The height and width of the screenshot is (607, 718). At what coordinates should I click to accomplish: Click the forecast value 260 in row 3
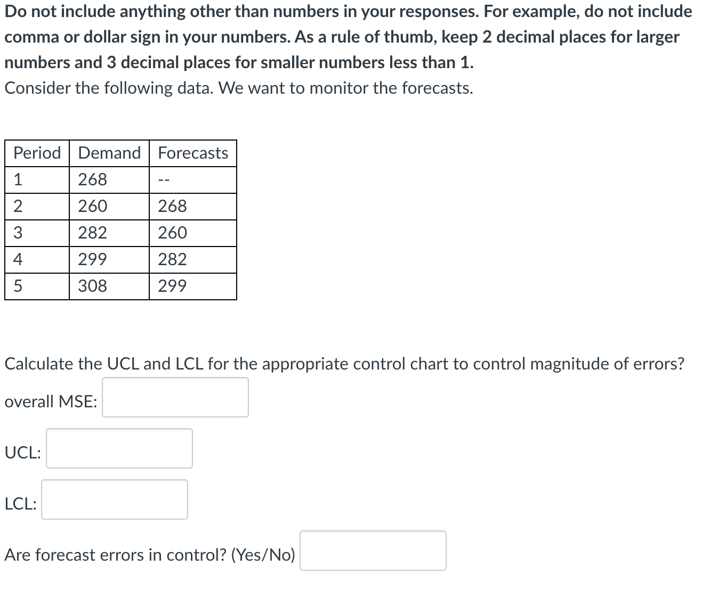[x=172, y=233]
